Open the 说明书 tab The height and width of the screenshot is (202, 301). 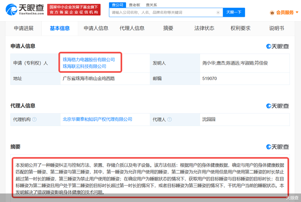[276, 28]
